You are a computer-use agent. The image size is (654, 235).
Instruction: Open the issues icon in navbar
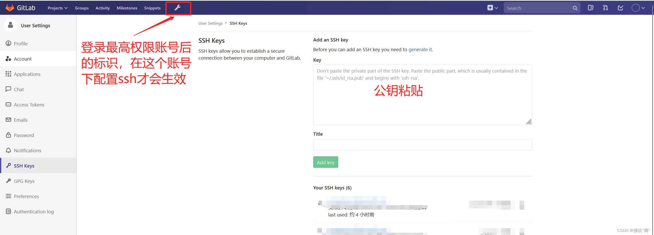pyautogui.click(x=590, y=8)
